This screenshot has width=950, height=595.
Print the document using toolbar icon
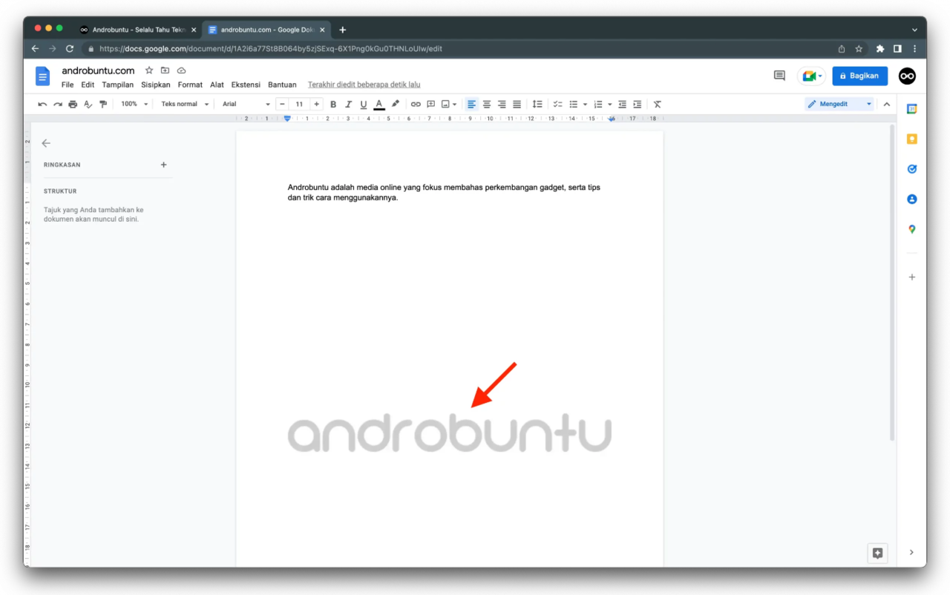tap(73, 105)
